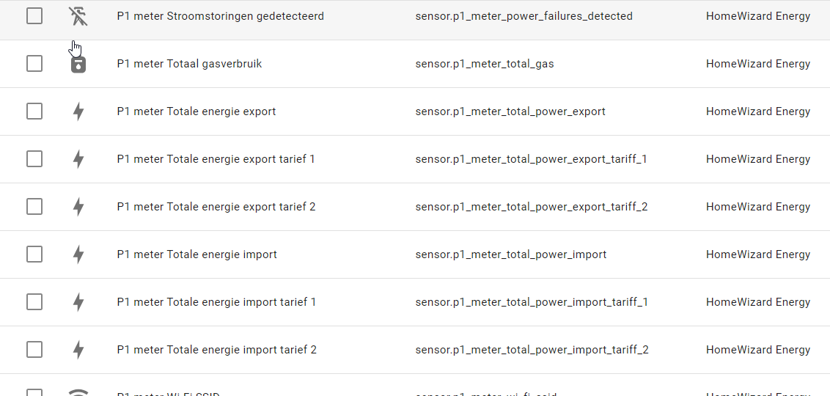This screenshot has width=830, height=396.
Task: Click the lightning icon beside Totale energie import
Action: click(78, 254)
